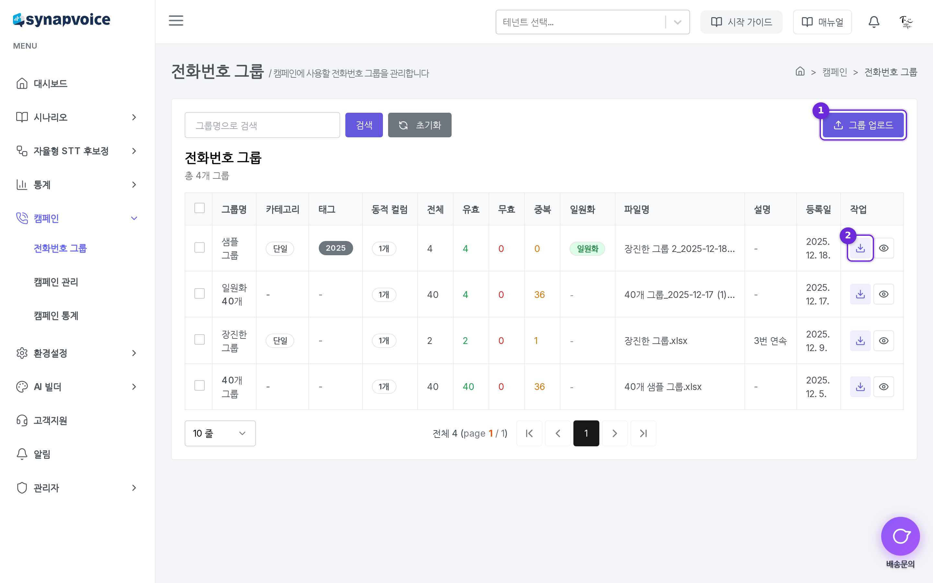Click the 초기화 reset button
Screen dimensions: 933x583
[x=420, y=125]
